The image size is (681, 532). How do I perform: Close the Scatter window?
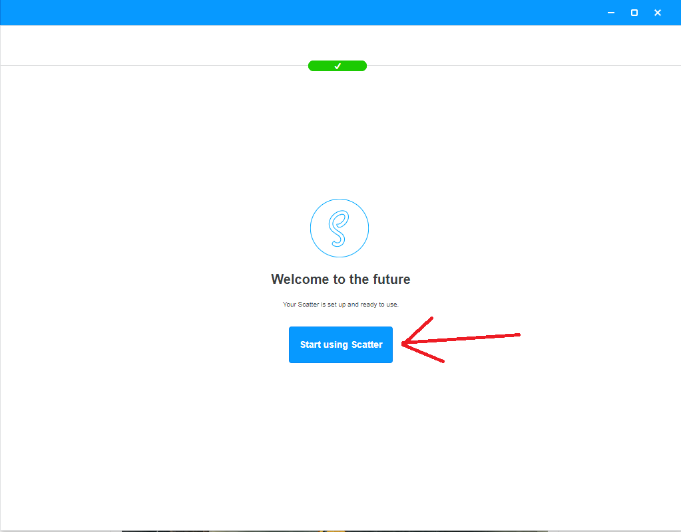pos(658,13)
